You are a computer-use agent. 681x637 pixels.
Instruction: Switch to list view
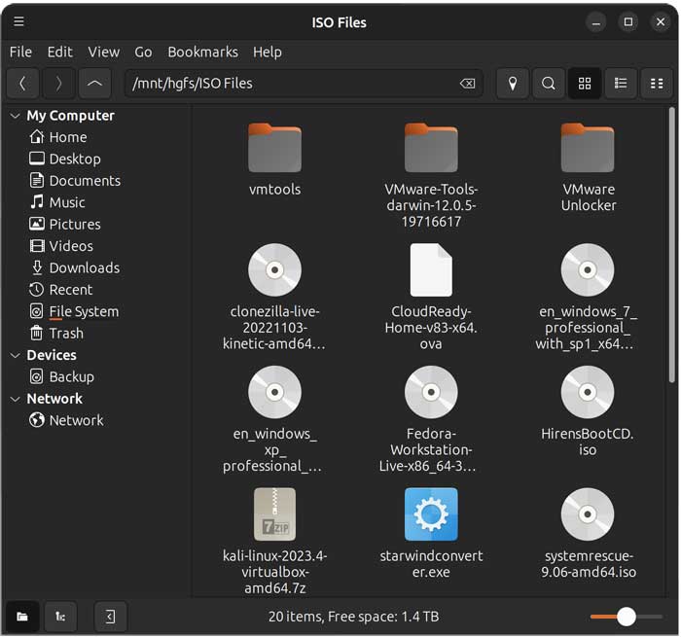tap(621, 83)
